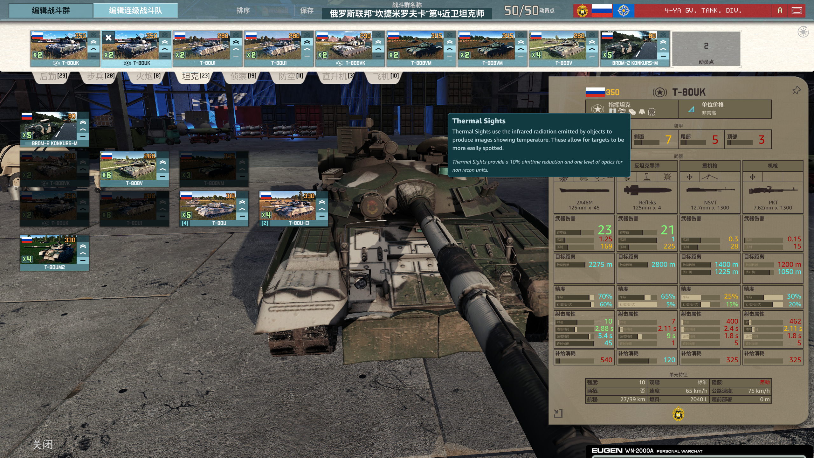Open the 编辑连级战斗队 tab
This screenshot has height=458, width=814.
[135, 10]
